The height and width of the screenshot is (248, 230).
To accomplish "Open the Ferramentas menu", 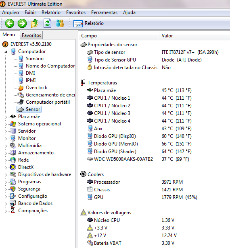I will point(104,12).
